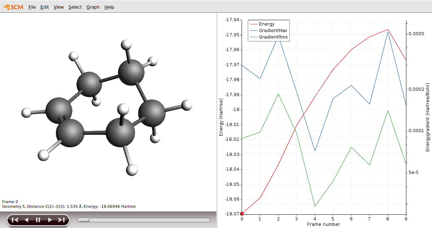Click the Energy legend entry
Viewport: 432px width, 228px height.
pyautogui.click(x=266, y=24)
